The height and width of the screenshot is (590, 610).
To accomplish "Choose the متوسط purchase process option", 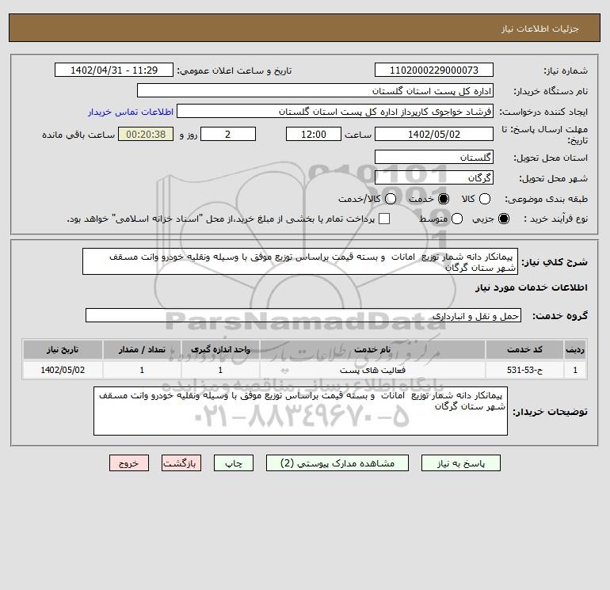I will tap(457, 219).
